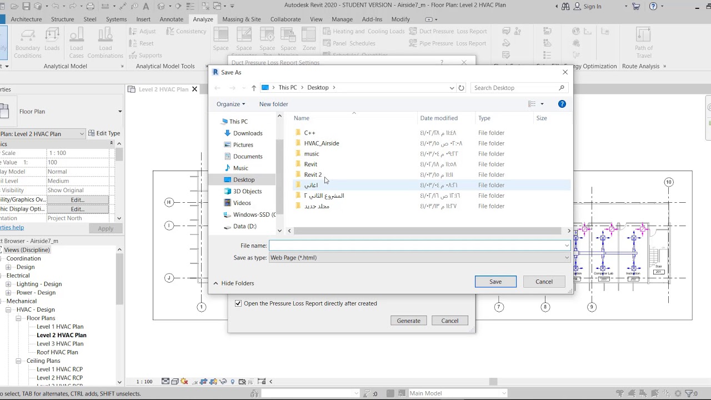Click the Downloads icon in navigation pane
Image resolution: width=711 pixels, height=400 pixels.
point(227,133)
